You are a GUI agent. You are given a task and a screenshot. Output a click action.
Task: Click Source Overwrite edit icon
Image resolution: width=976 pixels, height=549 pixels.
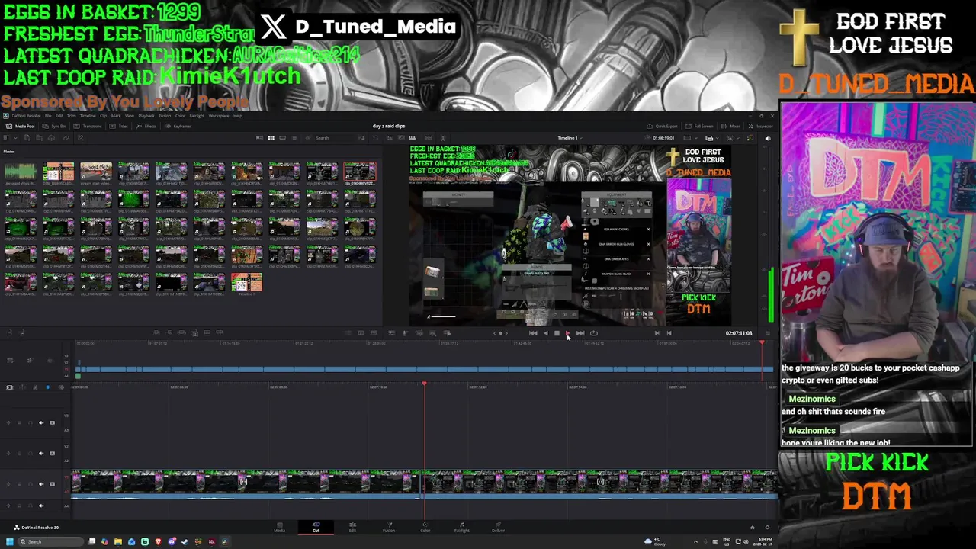(x=220, y=332)
